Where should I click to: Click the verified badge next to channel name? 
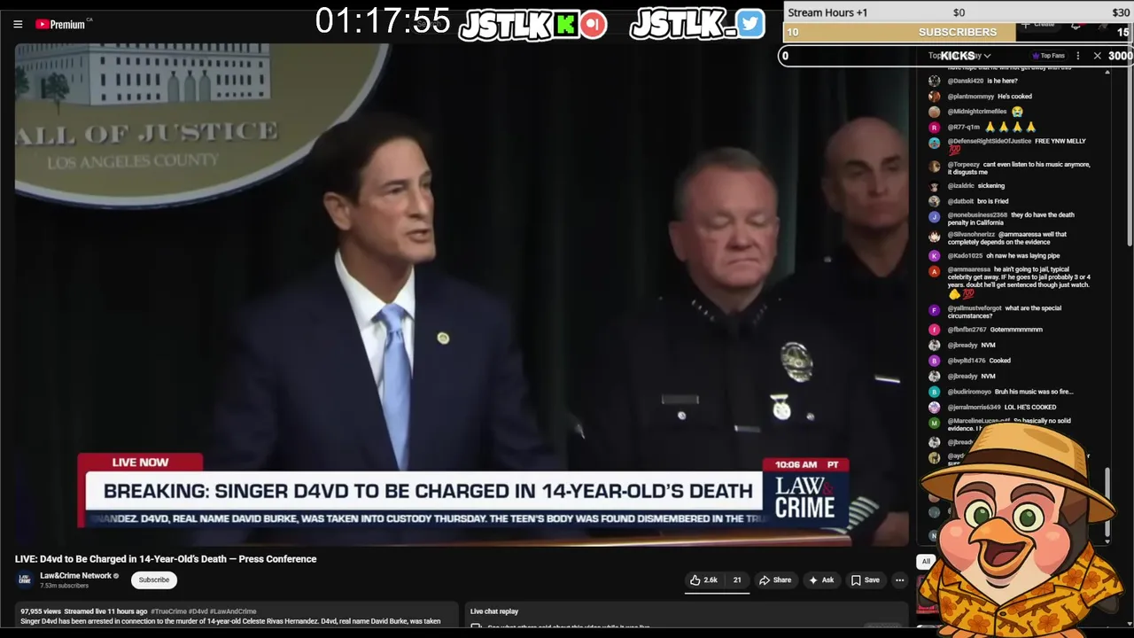(x=116, y=576)
